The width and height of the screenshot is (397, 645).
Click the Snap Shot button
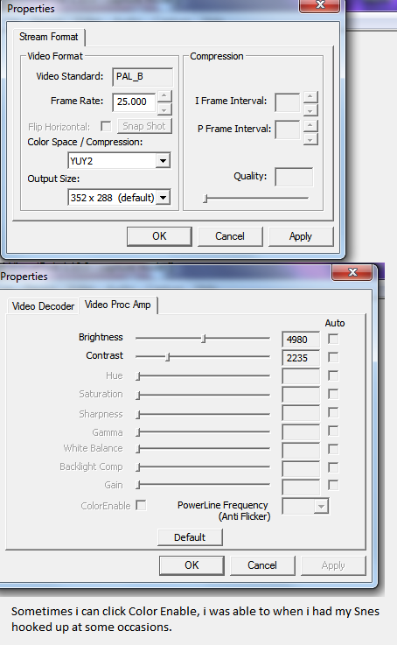(144, 126)
